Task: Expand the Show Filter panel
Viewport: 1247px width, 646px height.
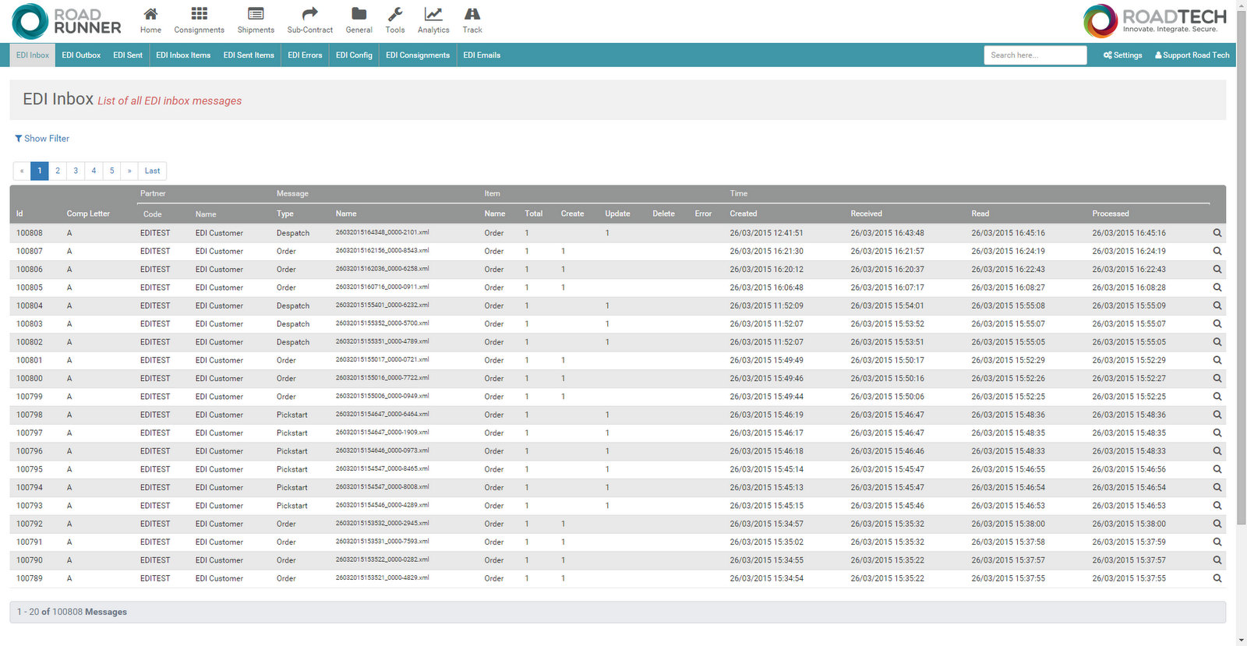Action: coord(42,138)
